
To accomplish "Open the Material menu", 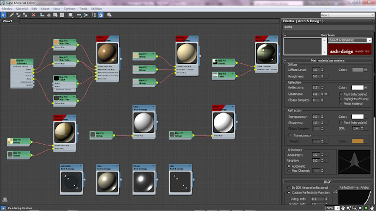I will tap(22, 9).
